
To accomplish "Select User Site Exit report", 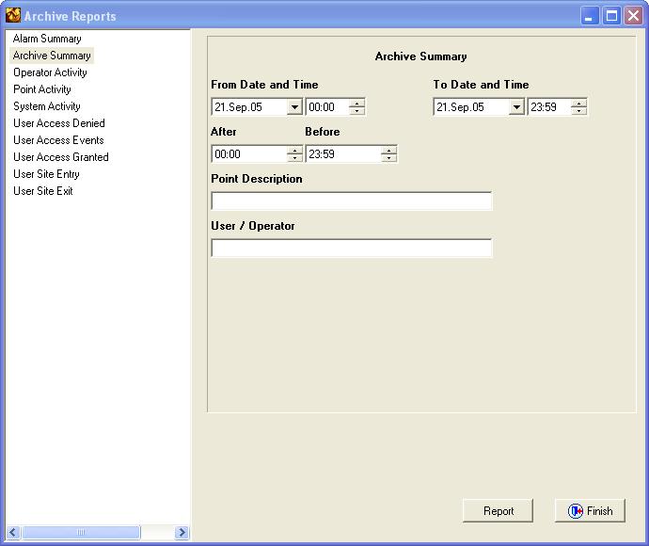I will tap(43, 191).
